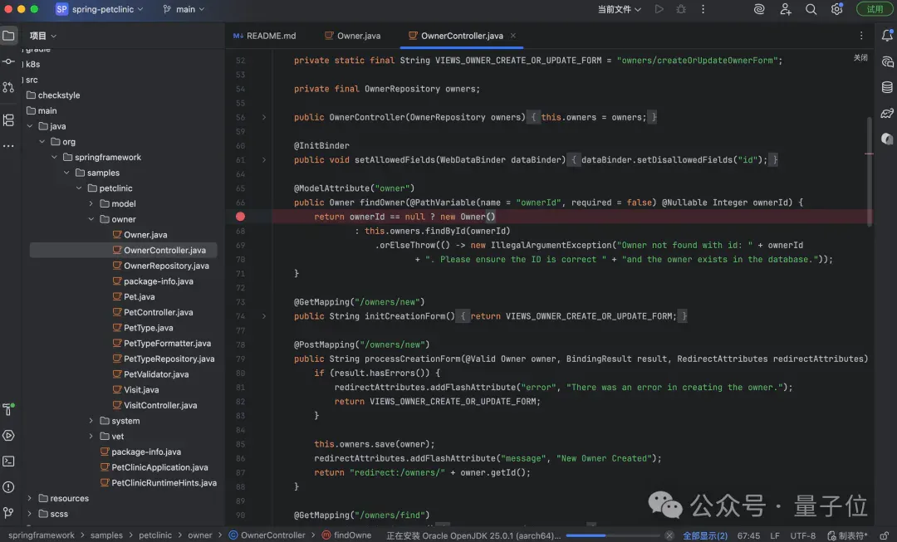Open the spring-petclinic project dropdown
The height and width of the screenshot is (542, 897).
[100, 9]
